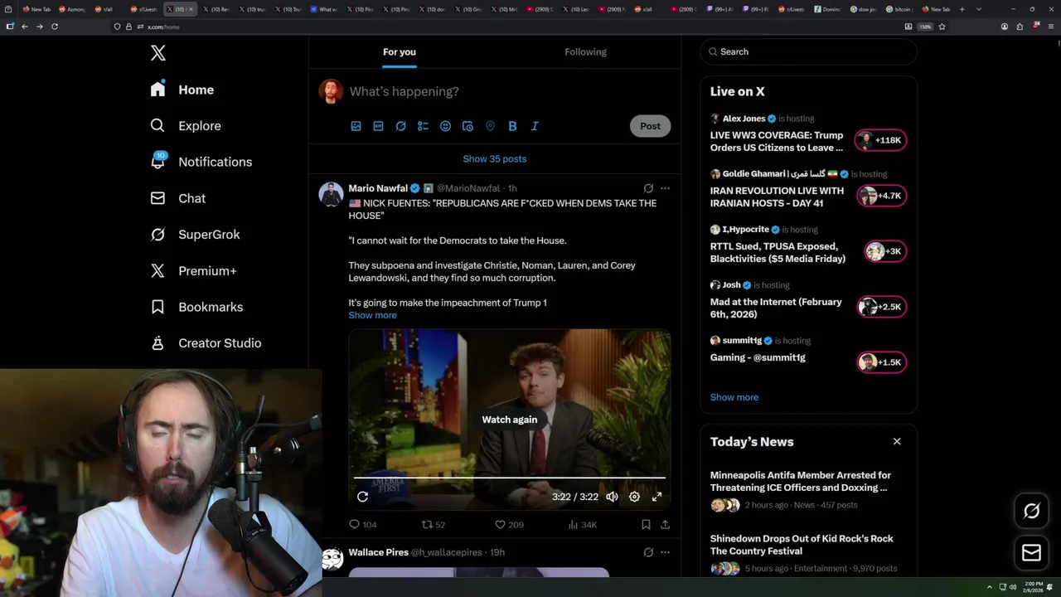Screen dimensions: 1061x597
Task: Open the Notifications bell
Action: 201,162
